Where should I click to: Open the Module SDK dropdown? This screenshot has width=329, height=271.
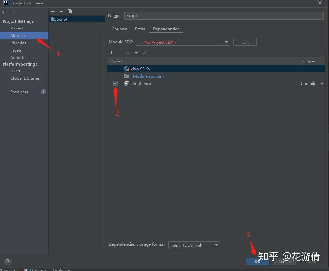(x=226, y=42)
